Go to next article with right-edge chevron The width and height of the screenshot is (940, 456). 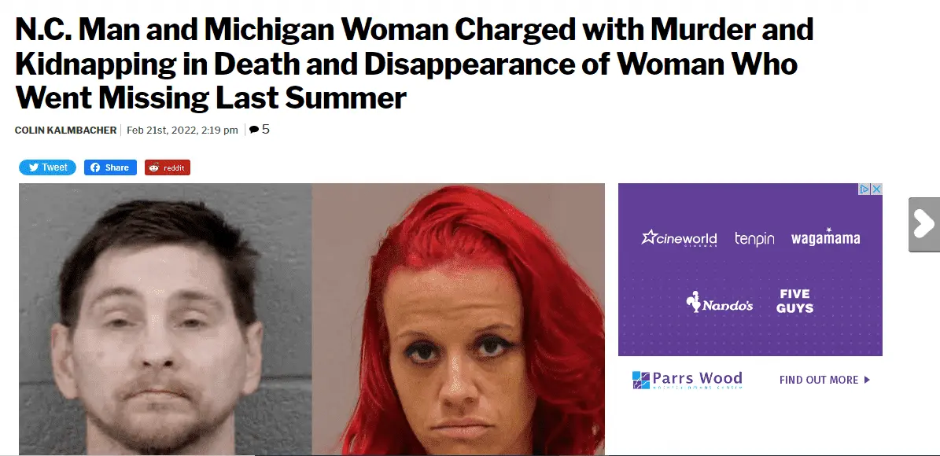pyautogui.click(x=924, y=225)
